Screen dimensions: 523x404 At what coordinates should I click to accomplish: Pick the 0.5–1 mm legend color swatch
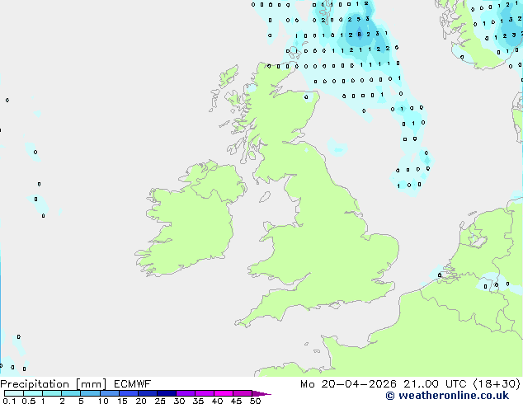pos(33,393)
